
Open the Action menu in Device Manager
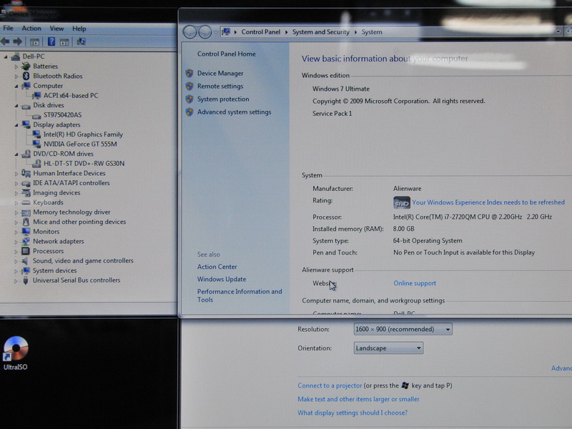(x=31, y=28)
